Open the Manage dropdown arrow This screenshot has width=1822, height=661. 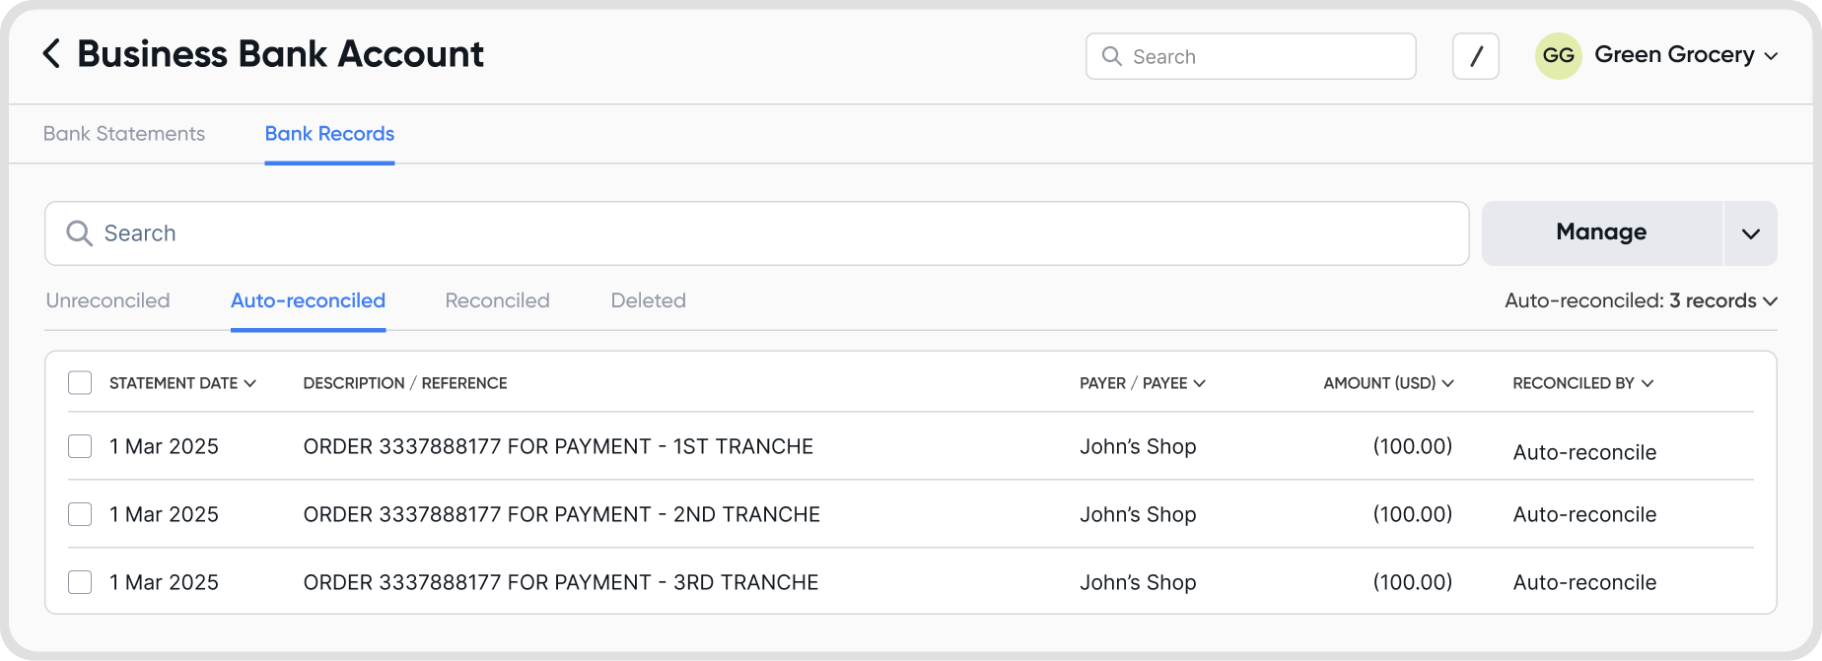click(x=1750, y=233)
